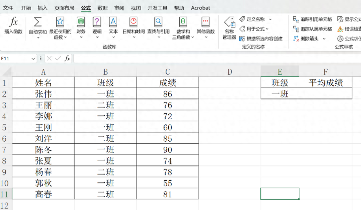Switch to the Review (审阅) tab

(119, 8)
